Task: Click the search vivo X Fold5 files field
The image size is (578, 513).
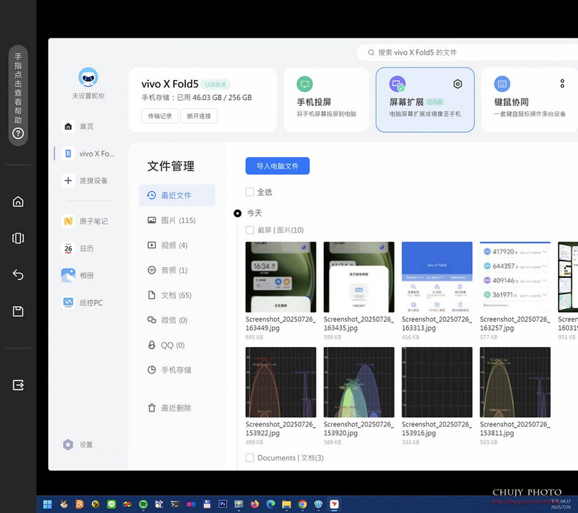Action: (x=467, y=53)
